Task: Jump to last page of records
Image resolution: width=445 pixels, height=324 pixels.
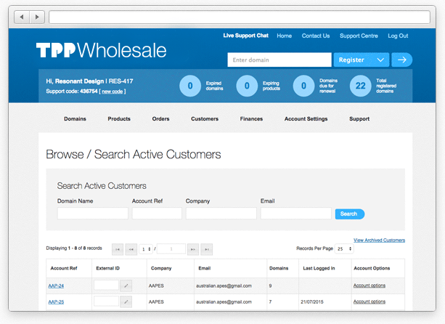Action: point(206,248)
